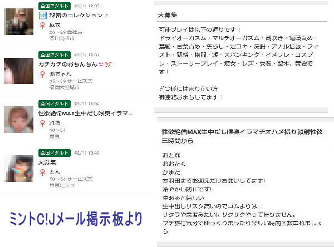
Task: Click female icon in 大募集 listing
Action: click(42, 172)
